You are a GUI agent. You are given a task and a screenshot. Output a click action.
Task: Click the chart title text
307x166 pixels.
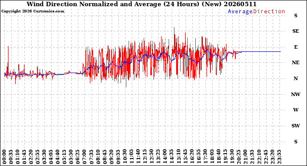pos(141,4)
